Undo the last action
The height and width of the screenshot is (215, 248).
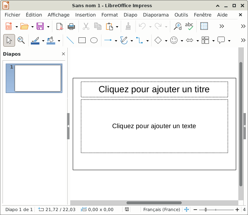(142, 26)
